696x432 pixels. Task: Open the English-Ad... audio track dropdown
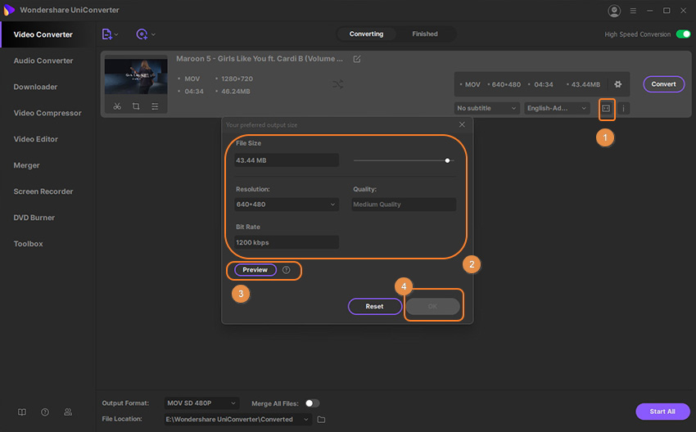coord(557,108)
